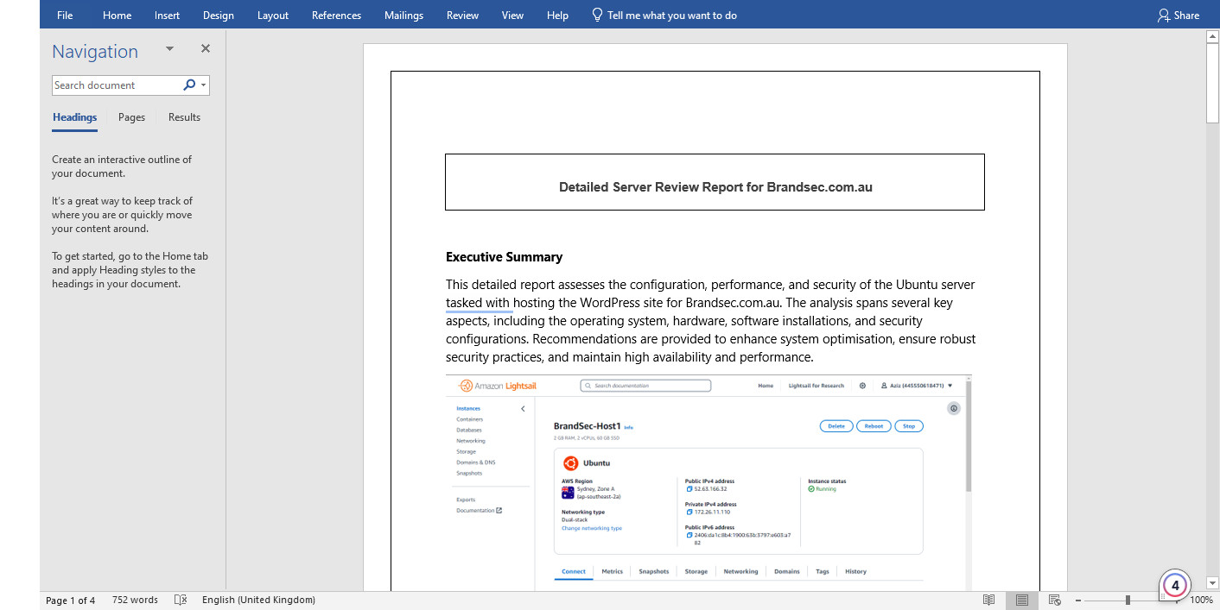Click the zoom out minus button

(1078, 600)
